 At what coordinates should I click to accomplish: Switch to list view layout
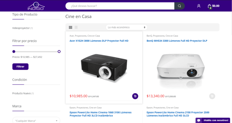point(76,27)
